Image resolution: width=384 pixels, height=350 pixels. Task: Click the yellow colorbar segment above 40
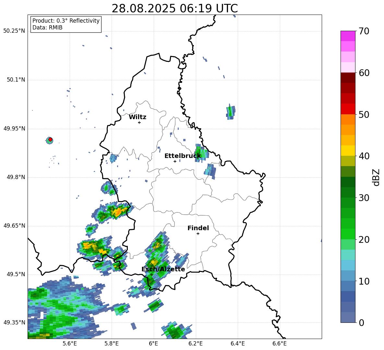tap(348, 151)
